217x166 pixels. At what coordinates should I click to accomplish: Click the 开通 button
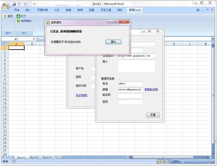pos(153,115)
